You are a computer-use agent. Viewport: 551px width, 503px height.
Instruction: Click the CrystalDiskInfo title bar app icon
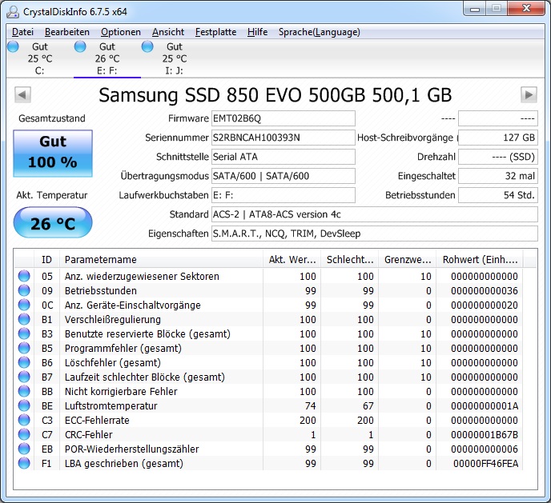[x=13, y=12]
